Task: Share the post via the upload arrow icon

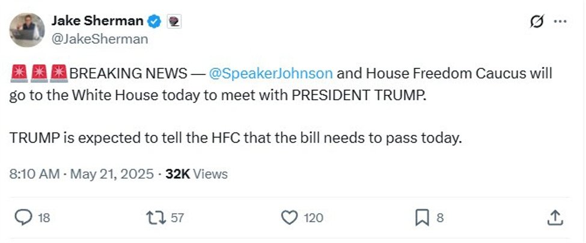Action: tap(556, 218)
